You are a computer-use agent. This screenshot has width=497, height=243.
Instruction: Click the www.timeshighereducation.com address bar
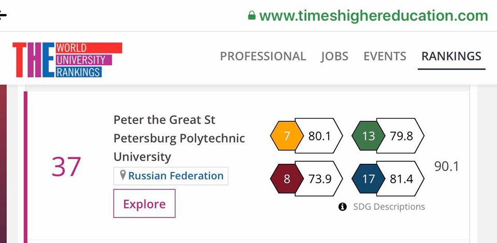373,16
